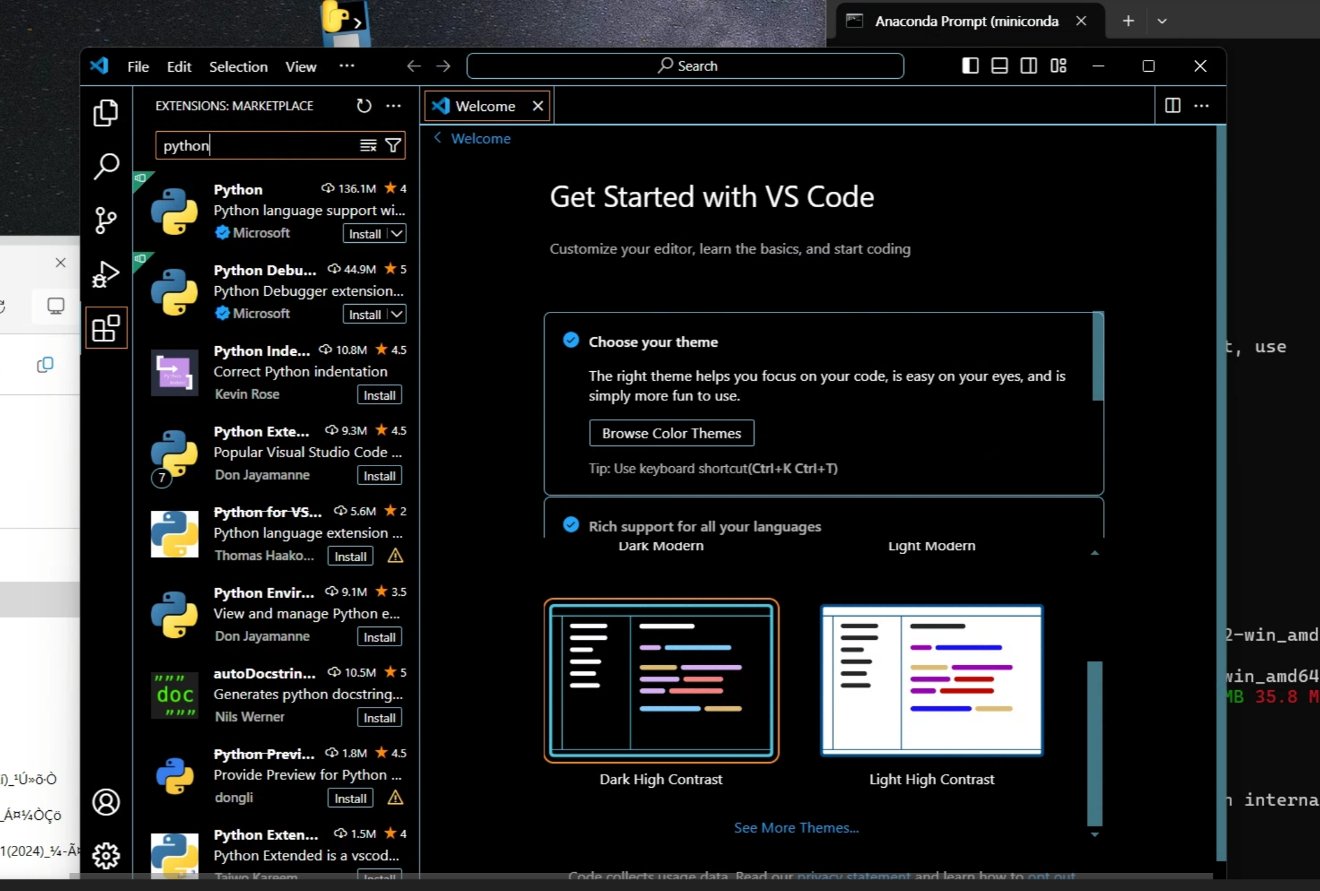1320x891 pixels.
Task: Clear the extensions search results
Action: (x=368, y=145)
